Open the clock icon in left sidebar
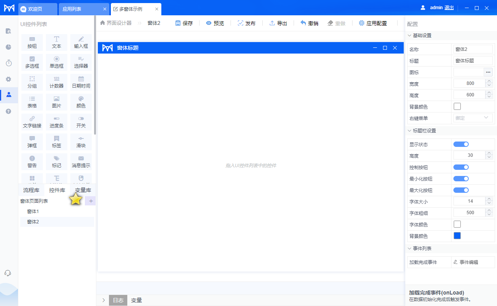 (x=9, y=63)
